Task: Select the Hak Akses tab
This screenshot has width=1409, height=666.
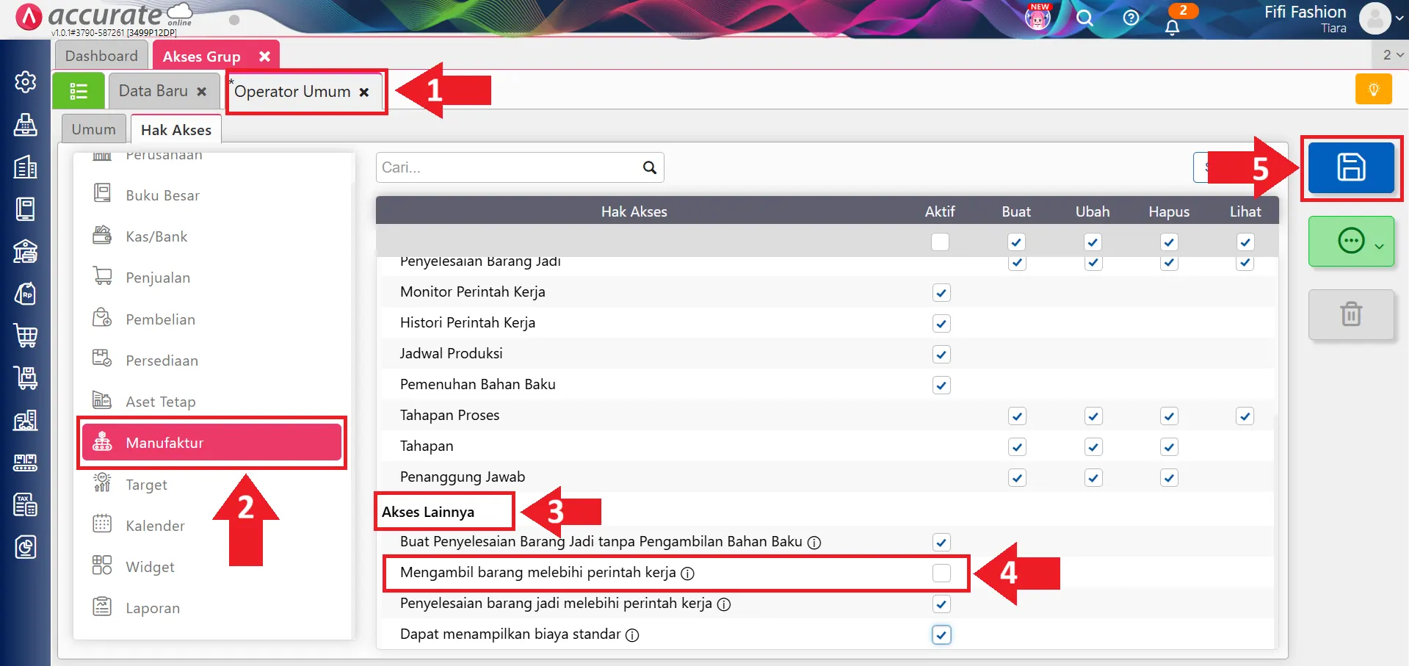Action: (176, 130)
